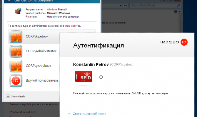Click the Indeed ID logo
This screenshot has height=117, width=197.
coord(174,42)
